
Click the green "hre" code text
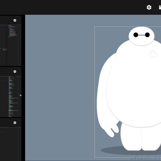pyautogui.click(x=5, y=49)
